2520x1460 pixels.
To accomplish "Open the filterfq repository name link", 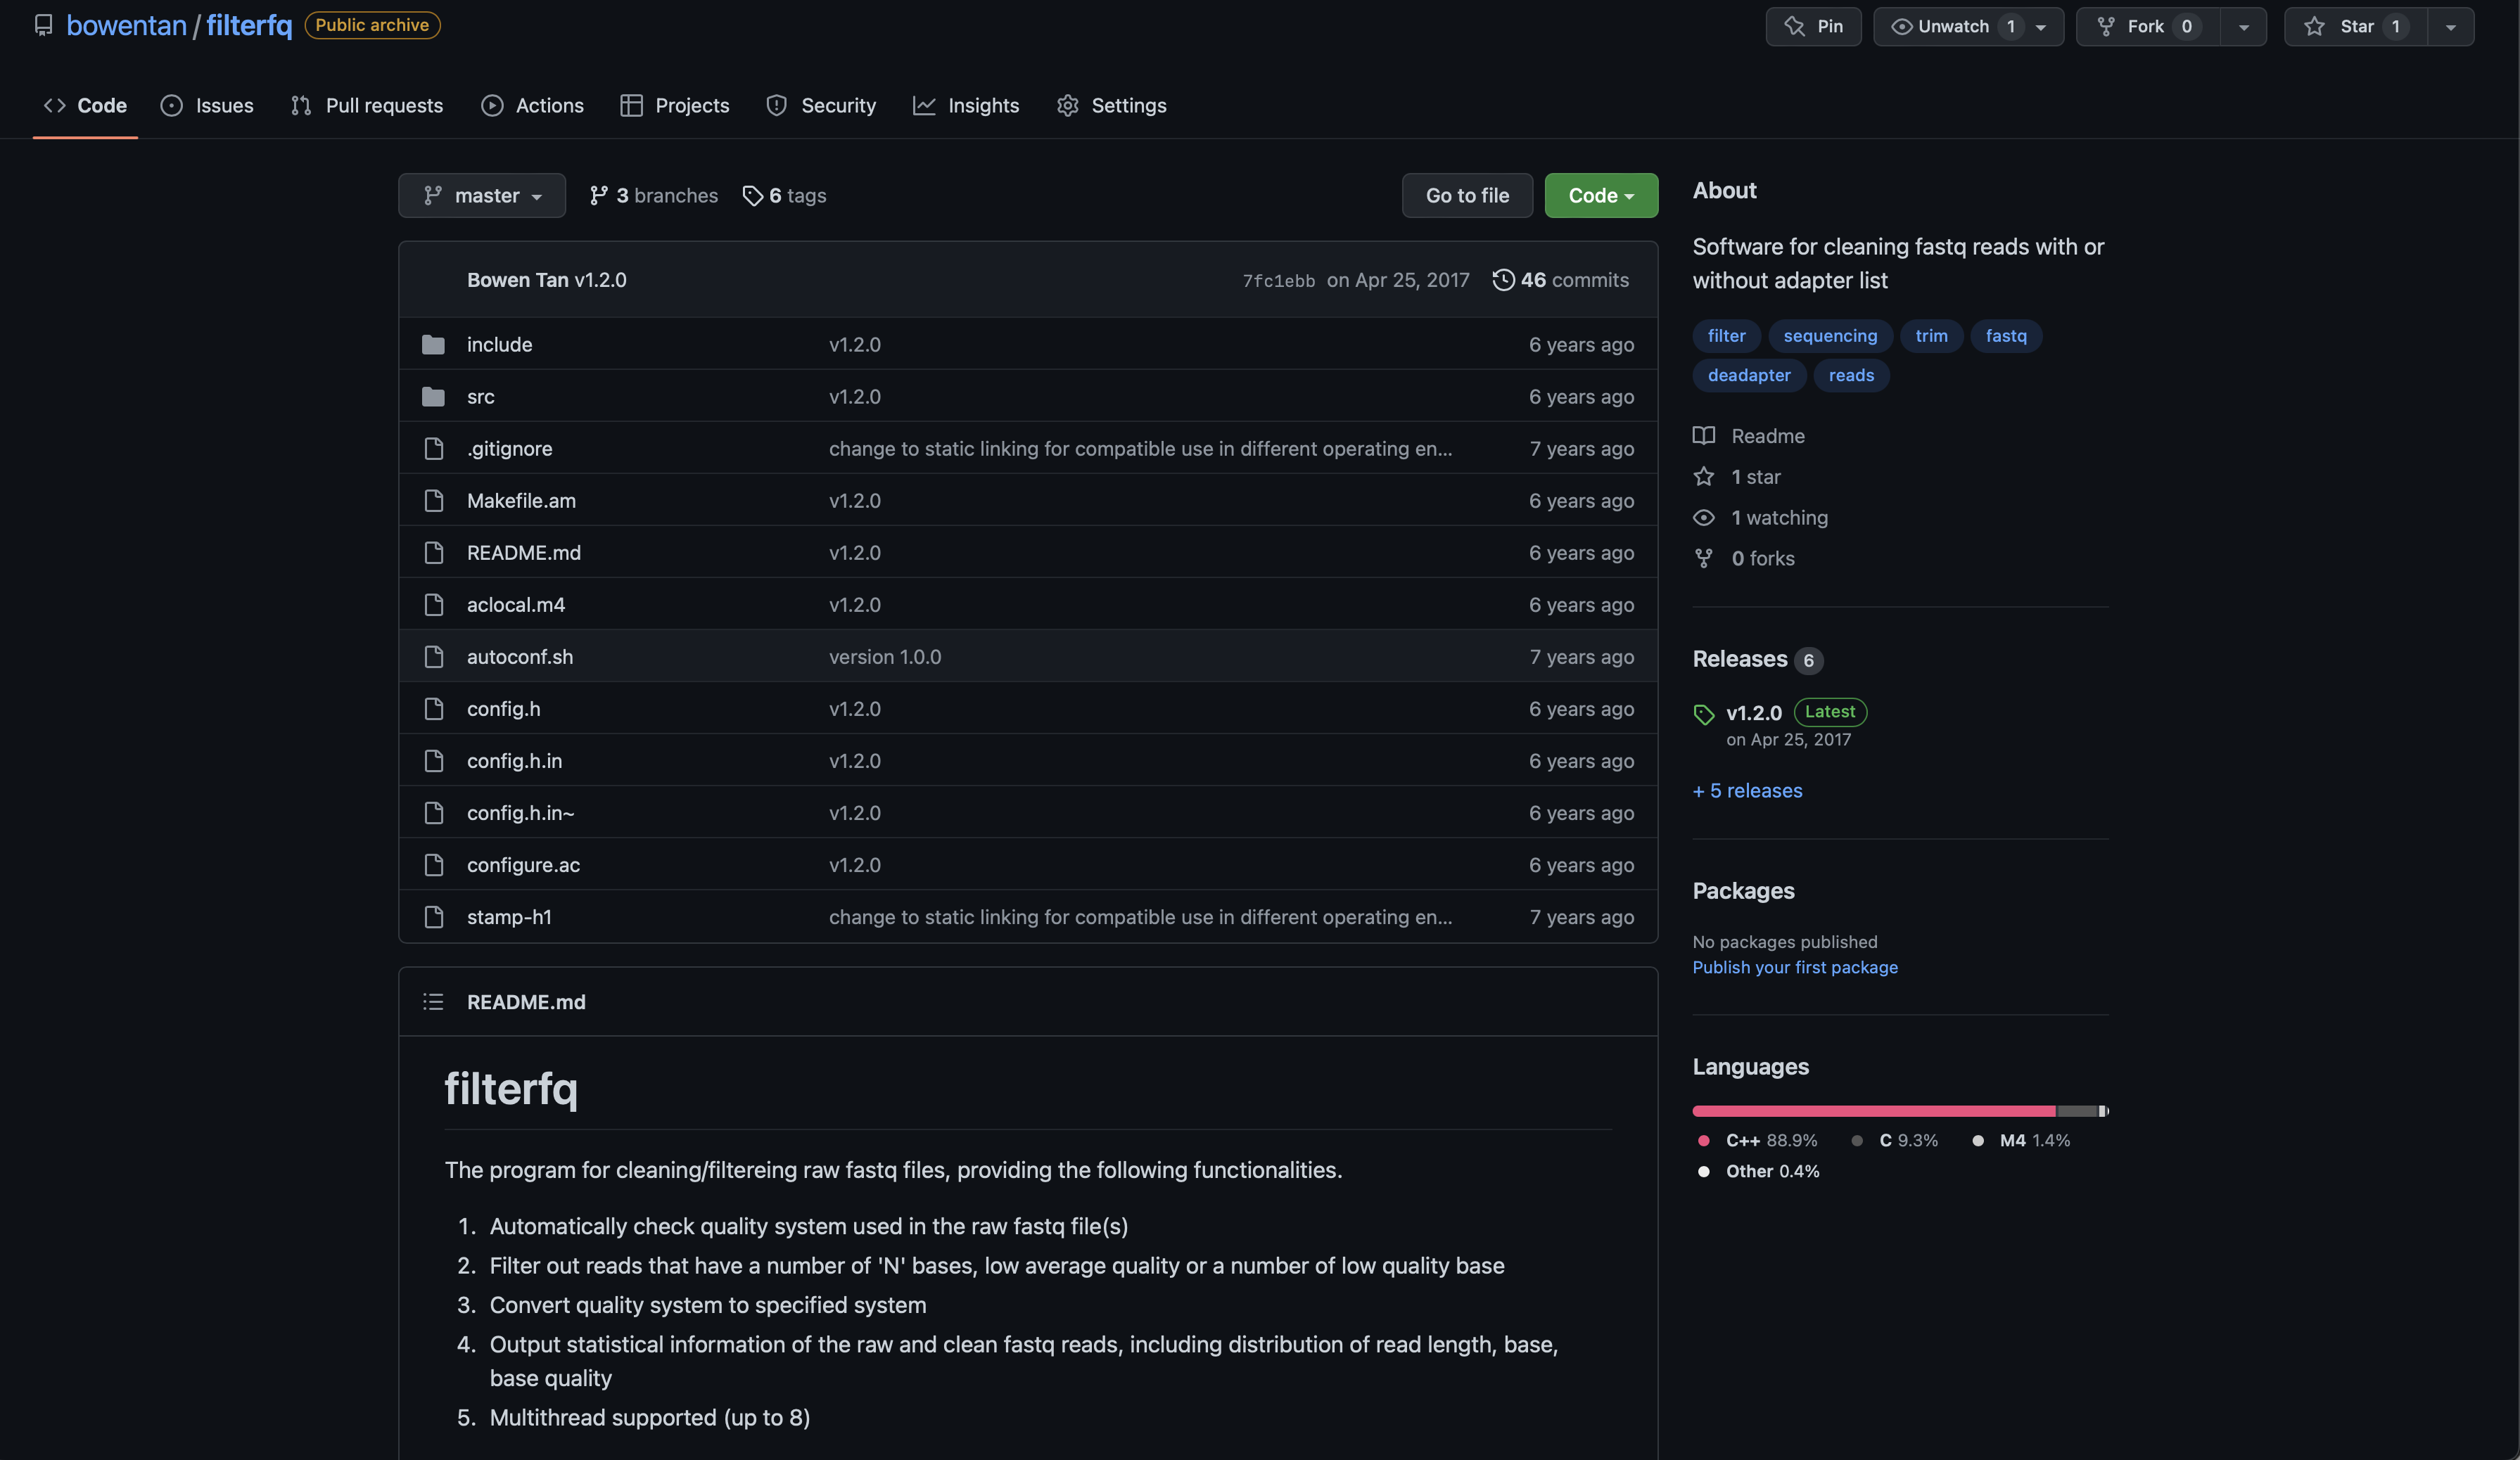I will (x=249, y=25).
